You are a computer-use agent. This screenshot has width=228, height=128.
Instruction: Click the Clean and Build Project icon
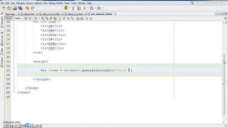[x=79, y=8]
